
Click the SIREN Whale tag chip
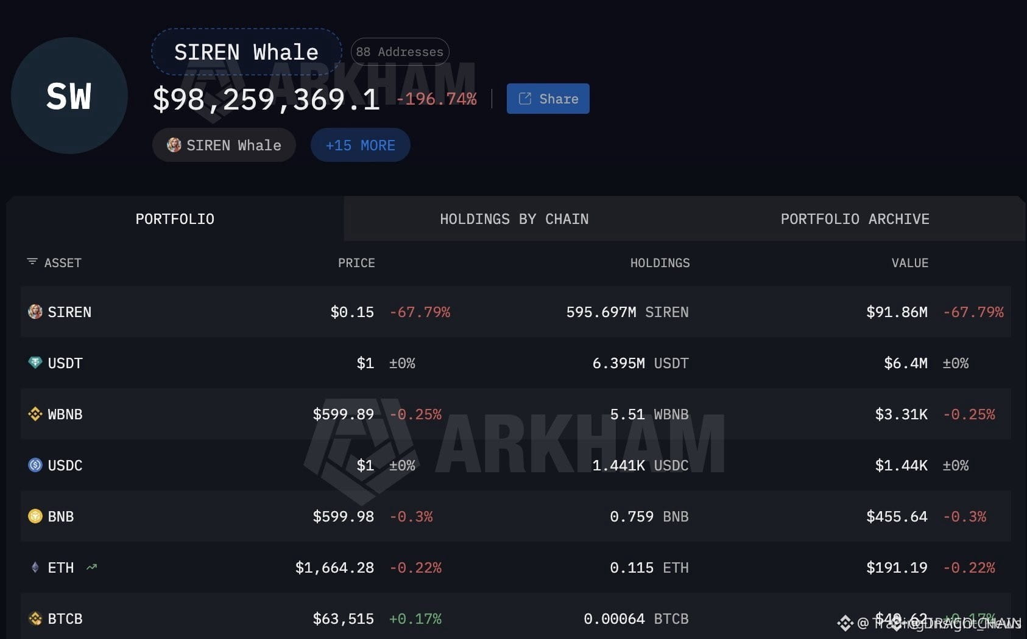pos(224,145)
